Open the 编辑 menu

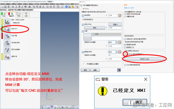point(8,4)
